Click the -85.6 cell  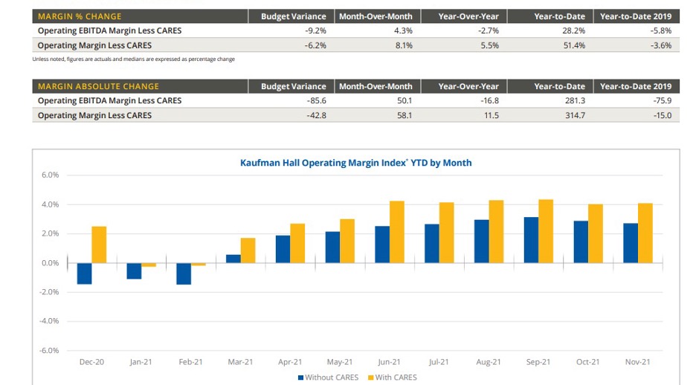point(317,100)
